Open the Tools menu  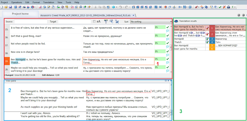coord(68,2)
